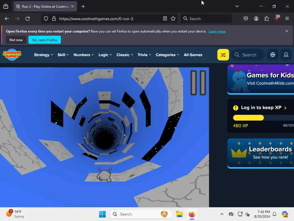Close the Run 3 tab
Screen dimensions: 294x221
pos(72,6)
